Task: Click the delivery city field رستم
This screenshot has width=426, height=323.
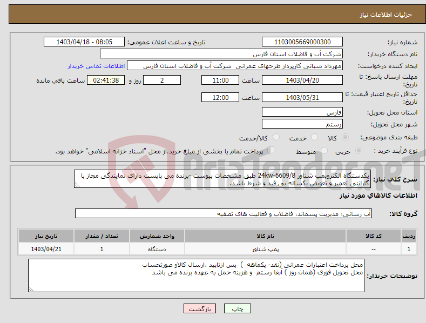Action: (x=302, y=124)
